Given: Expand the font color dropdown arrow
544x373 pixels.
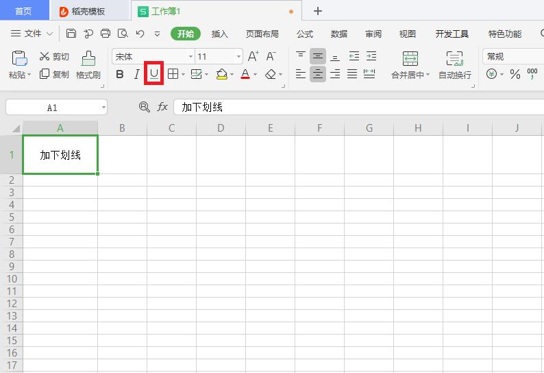Looking at the screenshot, I should click(256, 74).
